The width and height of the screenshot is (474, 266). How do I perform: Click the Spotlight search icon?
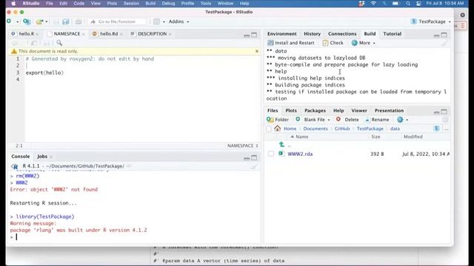coord(408,4)
